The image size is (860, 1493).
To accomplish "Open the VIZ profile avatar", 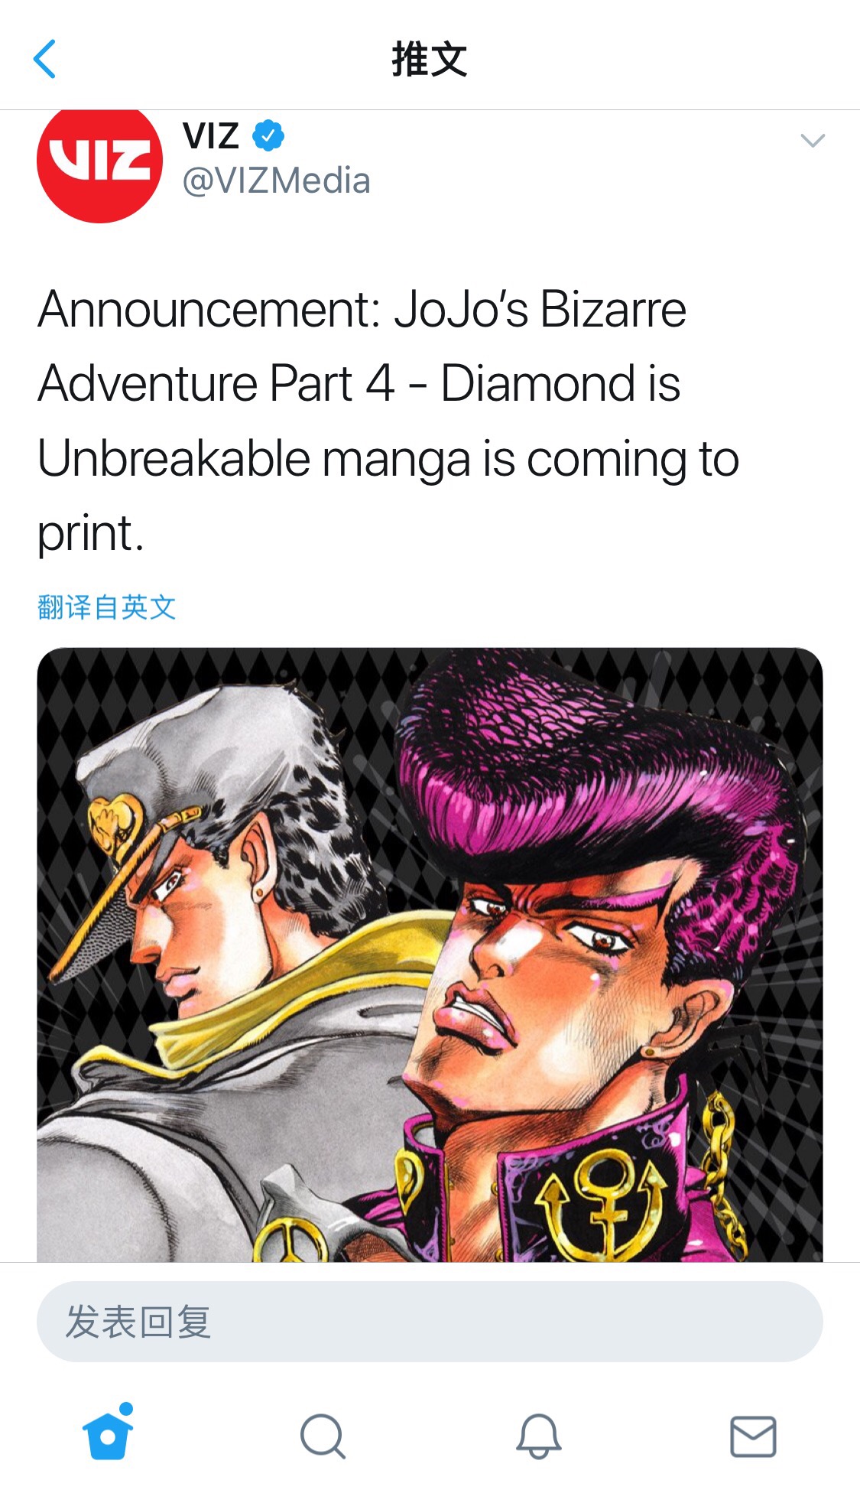I will [99, 163].
